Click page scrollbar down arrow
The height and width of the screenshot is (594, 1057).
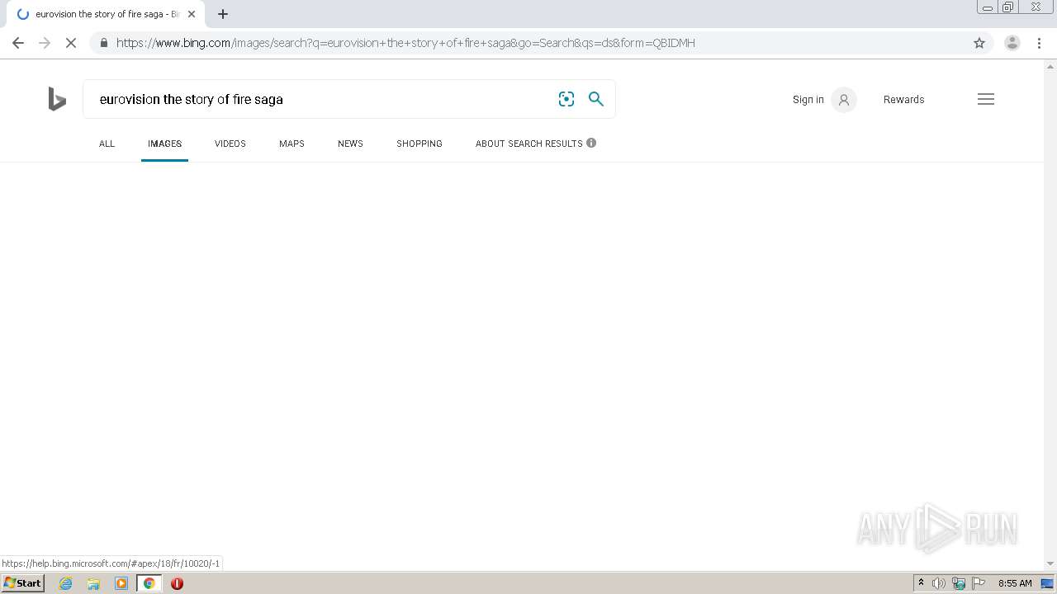(1050, 563)
